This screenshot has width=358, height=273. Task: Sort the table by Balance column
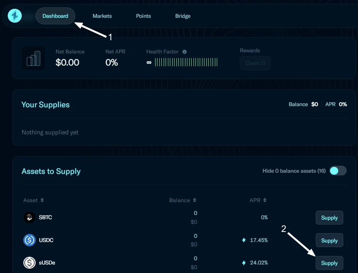(183, 200)
